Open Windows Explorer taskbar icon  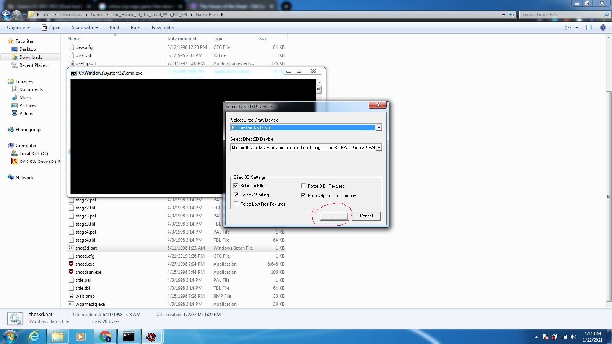pos(58,336)
